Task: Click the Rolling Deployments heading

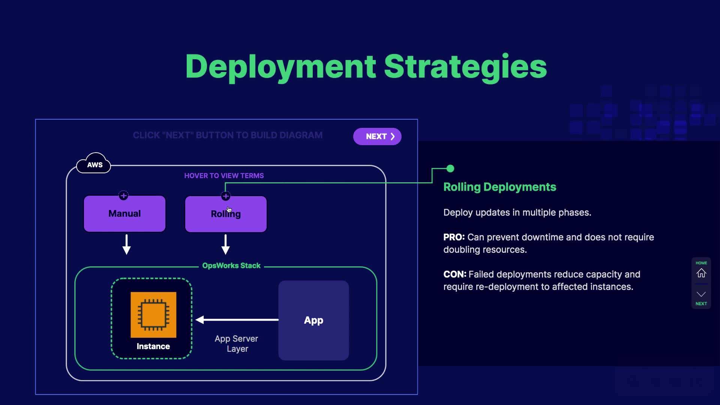Action: pos(499,187)
